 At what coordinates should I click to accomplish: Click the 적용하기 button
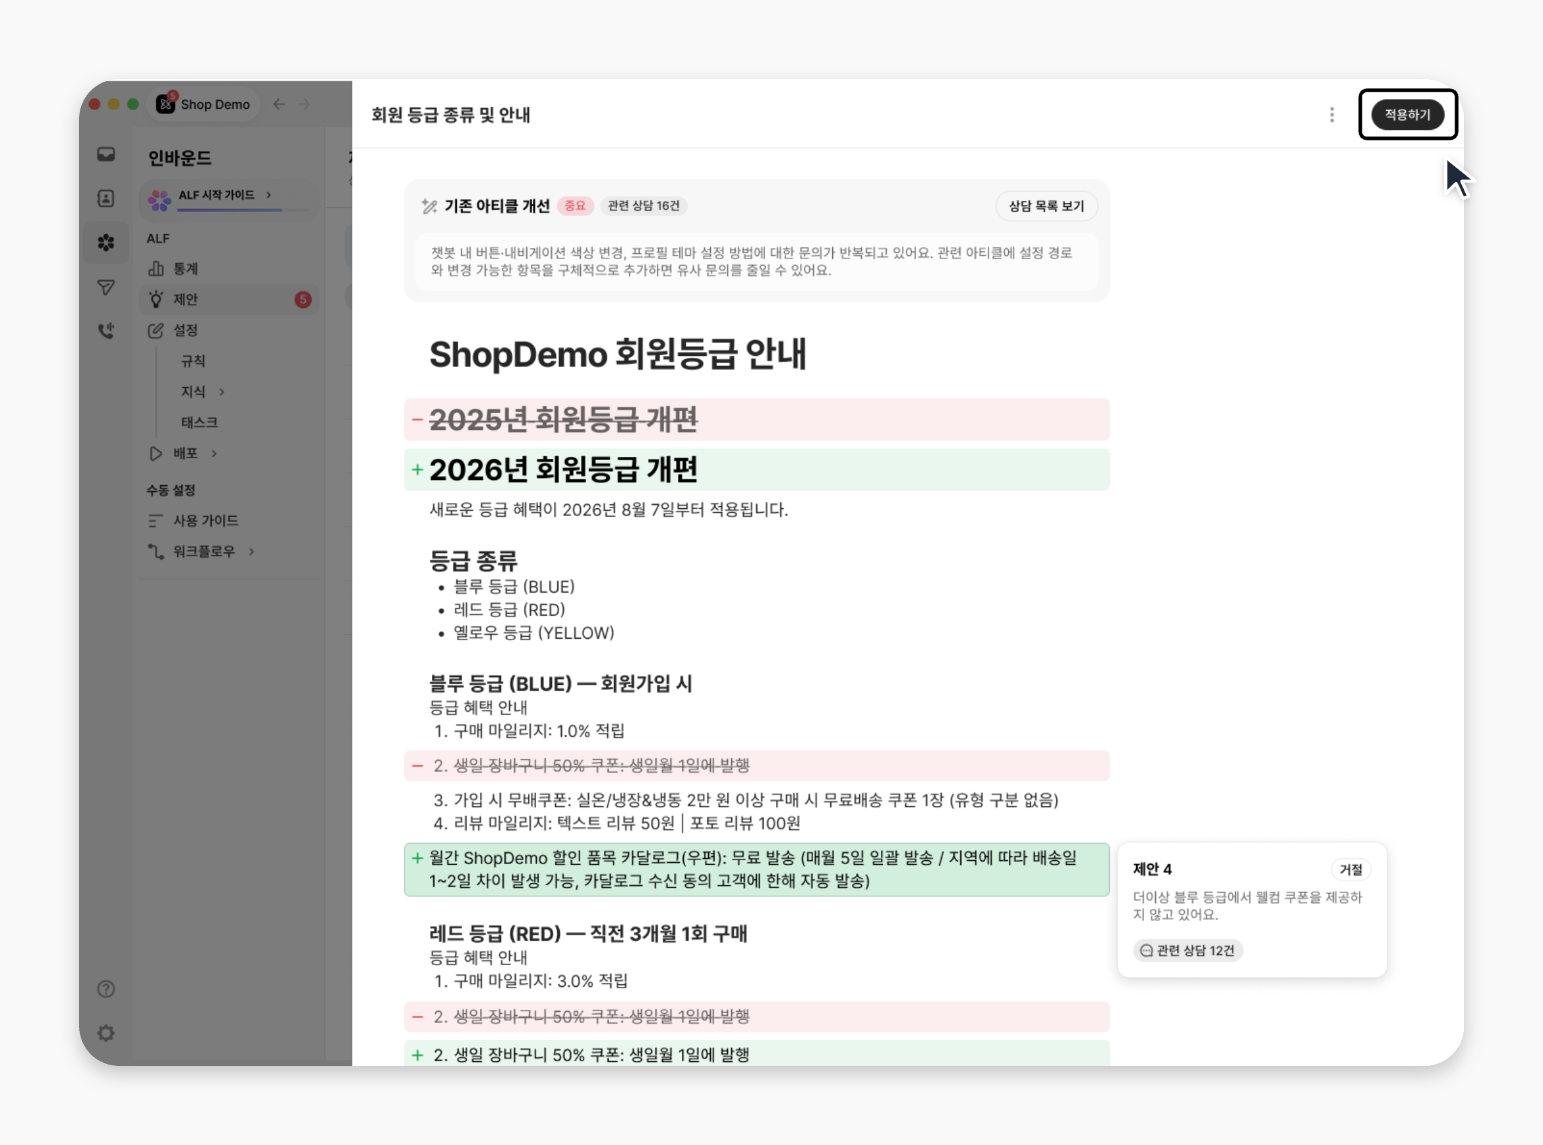pyautogui.click(x=1408, y=115)
